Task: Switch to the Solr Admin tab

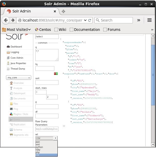Action: pos(31,11)
